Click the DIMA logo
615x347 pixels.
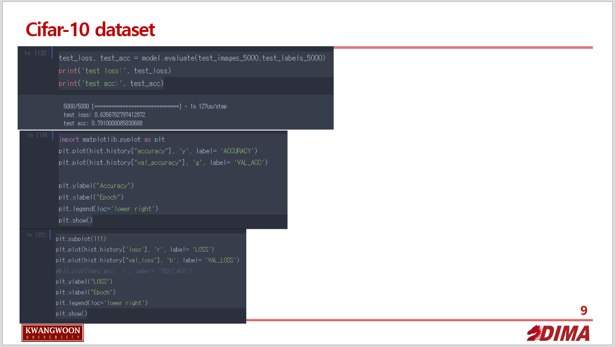tap(558, 333)
